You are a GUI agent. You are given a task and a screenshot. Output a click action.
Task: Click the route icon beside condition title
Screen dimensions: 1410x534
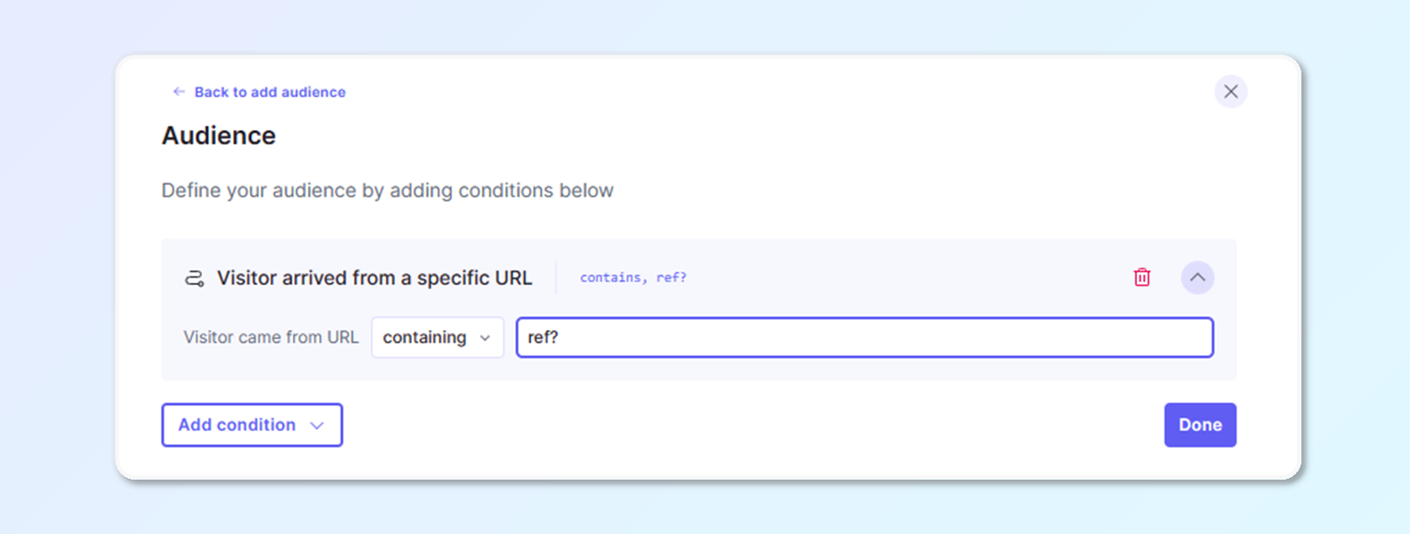click(194, 279)
